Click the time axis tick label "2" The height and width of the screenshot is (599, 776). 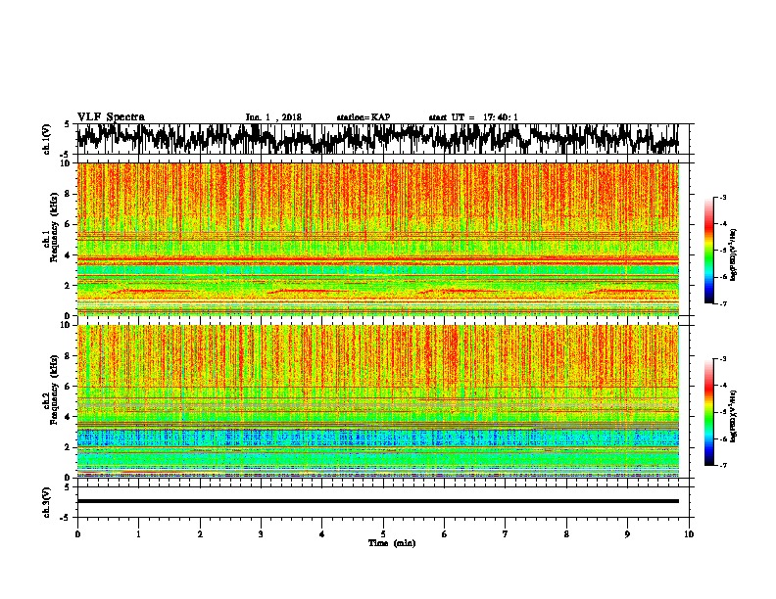tap(200, 534)
